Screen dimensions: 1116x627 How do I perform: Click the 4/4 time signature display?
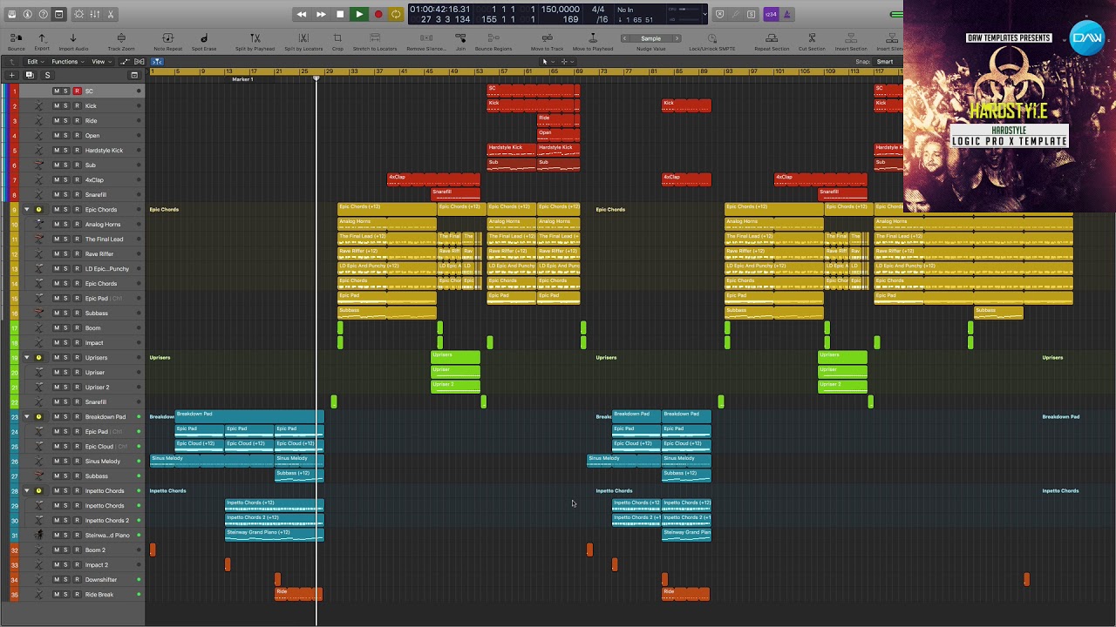point(598,10)
